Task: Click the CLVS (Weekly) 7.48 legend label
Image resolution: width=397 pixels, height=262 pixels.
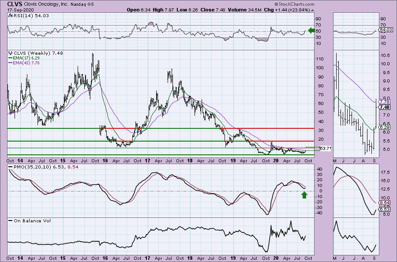Action: point(38,53)
